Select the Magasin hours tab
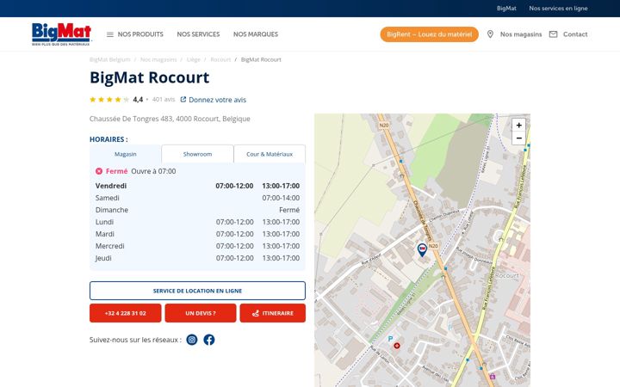 click(x=126, y=154)
